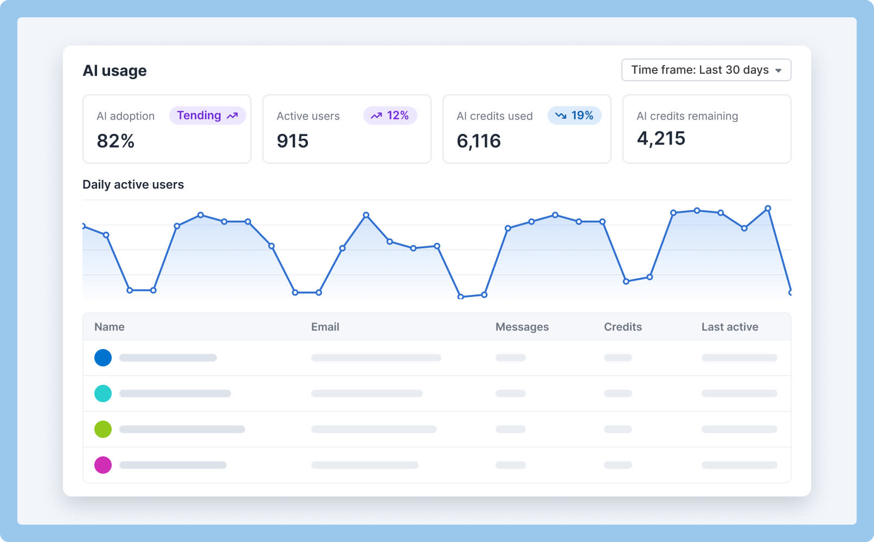Click the AI credits remaining label
The width and height of the screenshot is (874, 542).
point(687,116)
